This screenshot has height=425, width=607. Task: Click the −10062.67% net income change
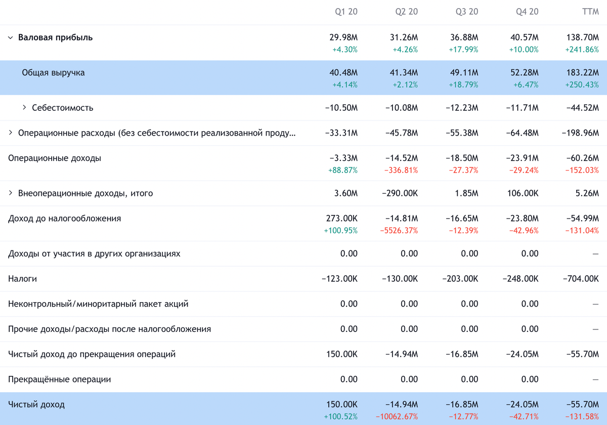point(397,417)
